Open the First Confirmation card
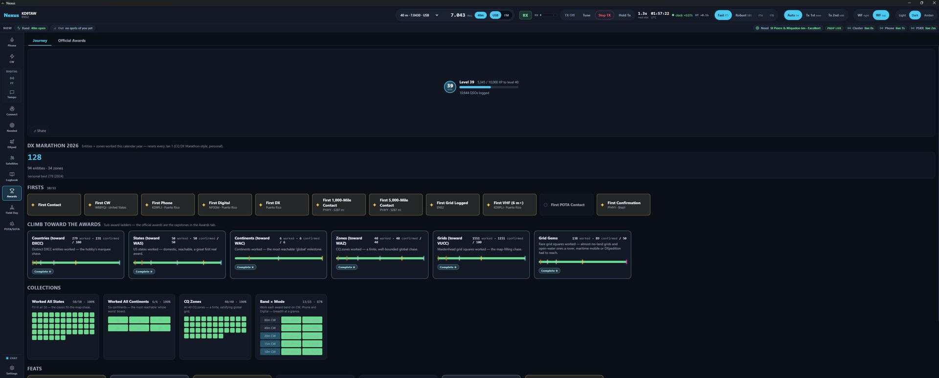This screenshot has height=378, width=939. pos(623,205)
